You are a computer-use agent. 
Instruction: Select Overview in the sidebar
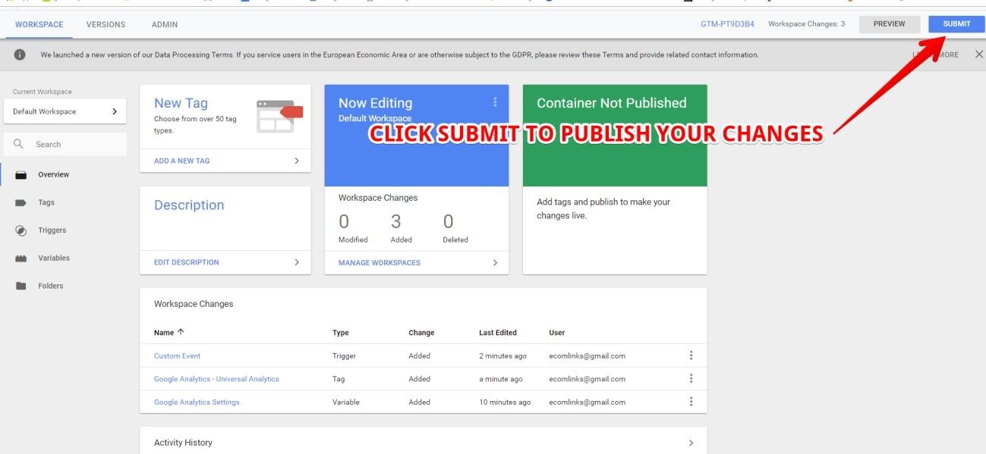[x=53, y=175]
